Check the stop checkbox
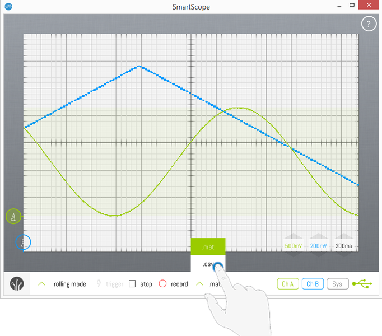Screen dimensions: 382x336 pyautogui.click(x=132, y=284)
